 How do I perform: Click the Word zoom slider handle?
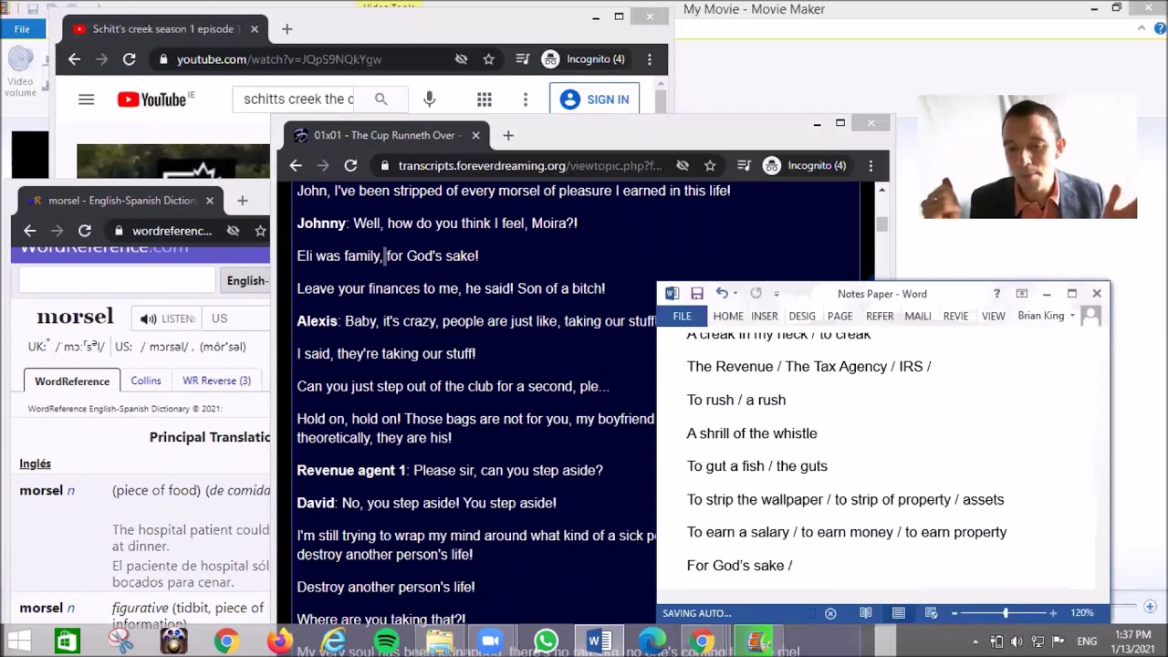click(1006, 613)
